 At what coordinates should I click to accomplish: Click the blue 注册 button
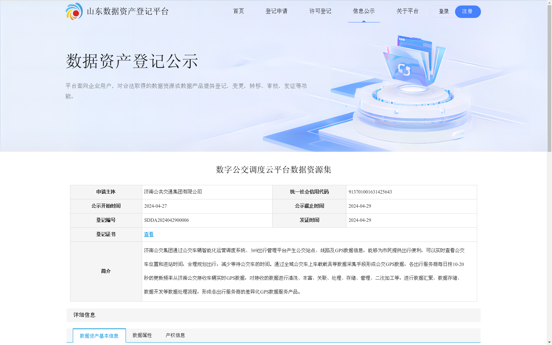coord(468,11)
